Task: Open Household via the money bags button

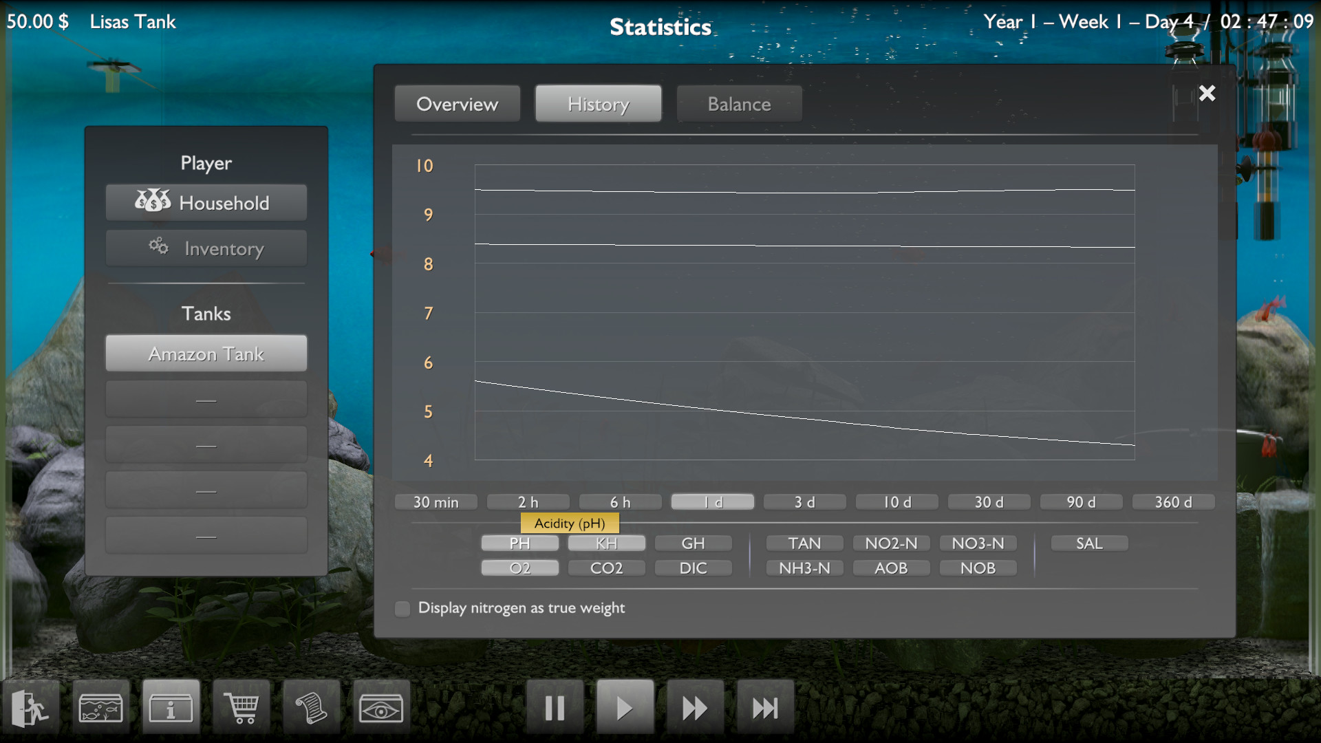Action: 206,202
